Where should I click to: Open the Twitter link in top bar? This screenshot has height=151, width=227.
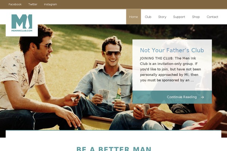[x=33, y=4]
